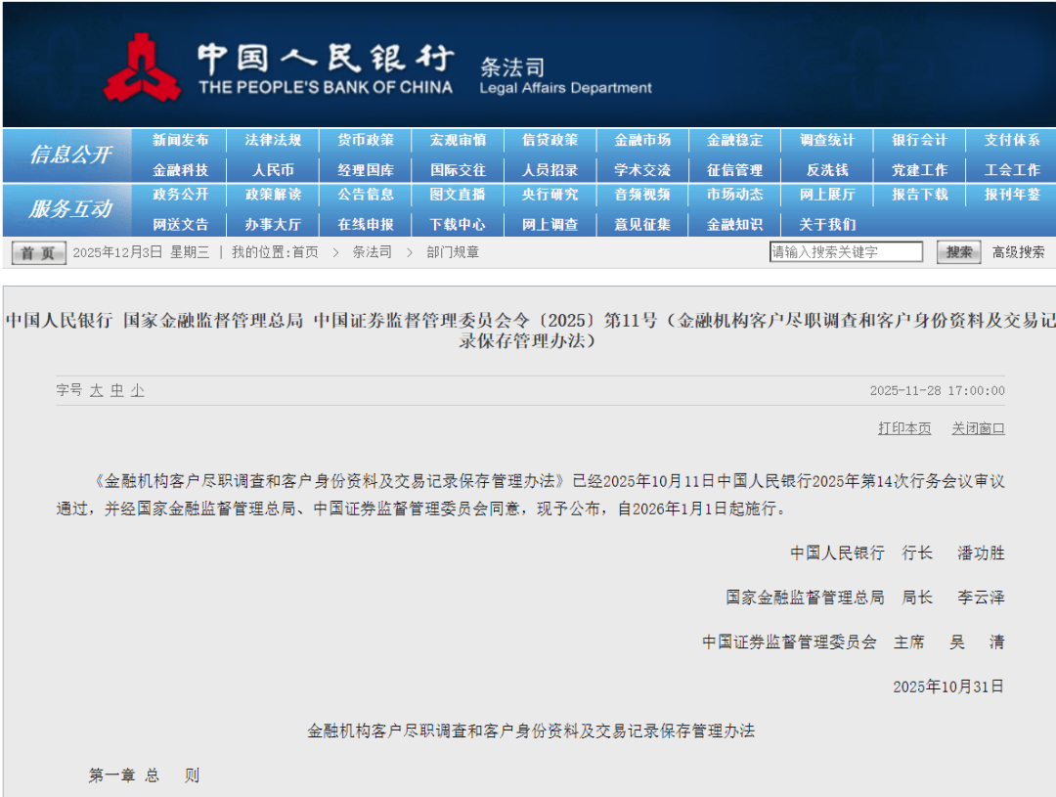Open 反洗钱 menu link

point(827,170)
